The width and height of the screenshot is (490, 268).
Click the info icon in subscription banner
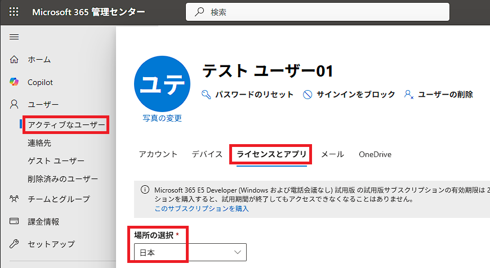click(145, 190)
